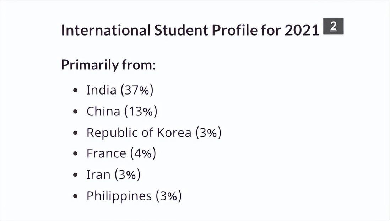
Task: Click the bullet point before Philippines
Action: 76,196
